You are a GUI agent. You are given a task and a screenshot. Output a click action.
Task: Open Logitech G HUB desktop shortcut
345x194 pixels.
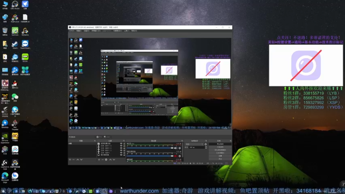click(x=5, y=165)
